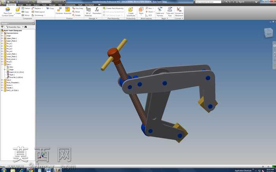Collapse the expanded Grip:1 node
276x172 pixels.
(x=2, y=64)
